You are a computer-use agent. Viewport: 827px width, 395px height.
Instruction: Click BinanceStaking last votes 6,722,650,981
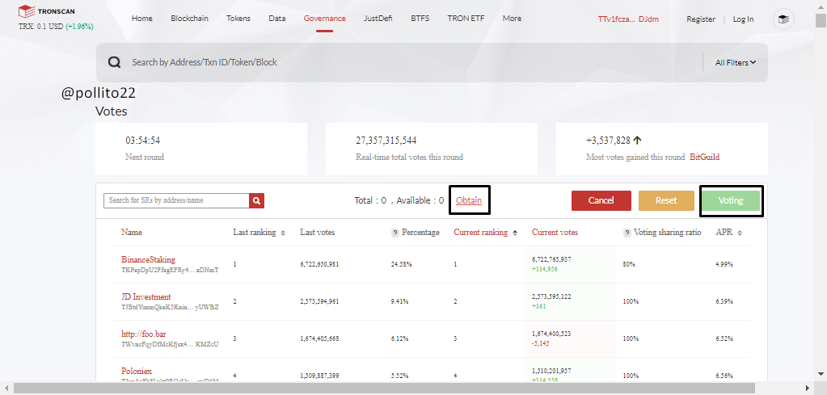(319, 265)
